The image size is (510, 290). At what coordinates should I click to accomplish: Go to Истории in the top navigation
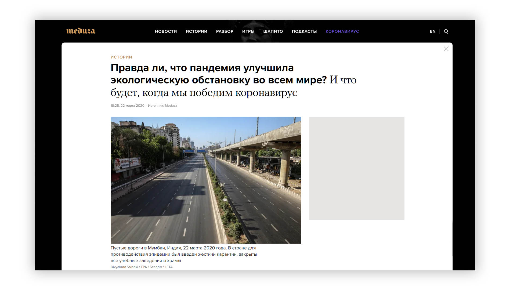click(x=196, y=31)
